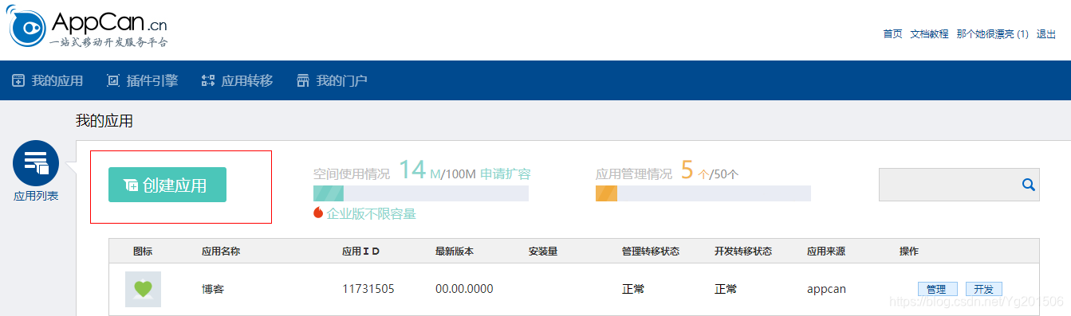1071x316 pixels.
Task: Open user profile 那个她很漂亮 (1)
Action: pyautogui.click(x=992, y=34)
